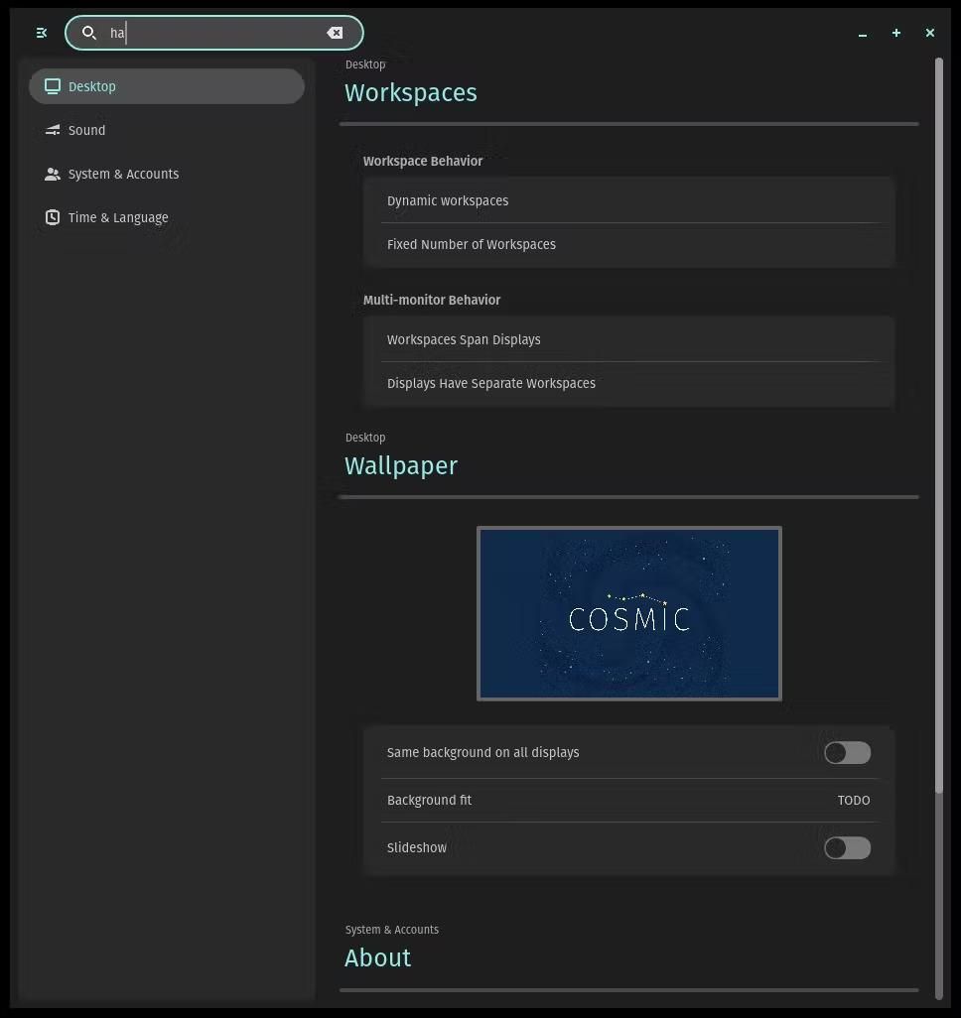
Task: Click the System & Accounts people icon
Action: point(53,174)
